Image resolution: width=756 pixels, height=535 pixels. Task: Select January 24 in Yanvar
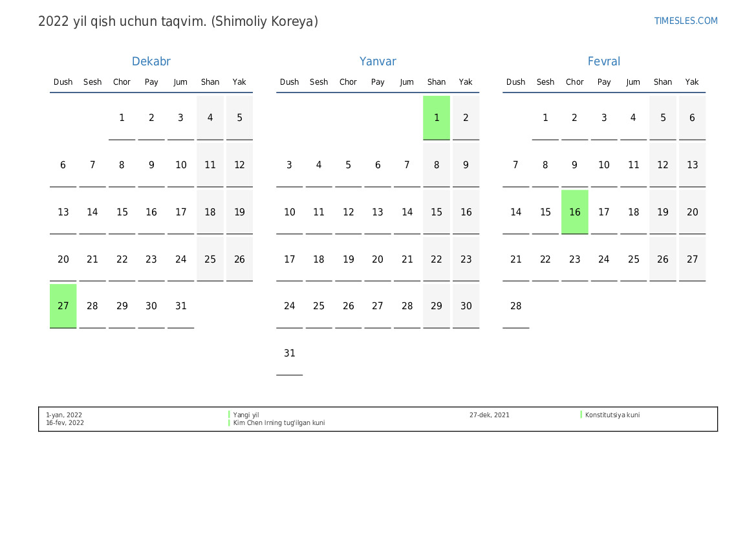pyautogui.click(x=289, y=306)
